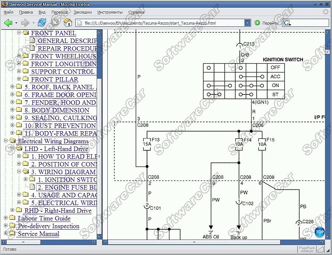Click the Home icon in toolbar
This screenshot has height=255, width=332.
click(x=68, y=23)
